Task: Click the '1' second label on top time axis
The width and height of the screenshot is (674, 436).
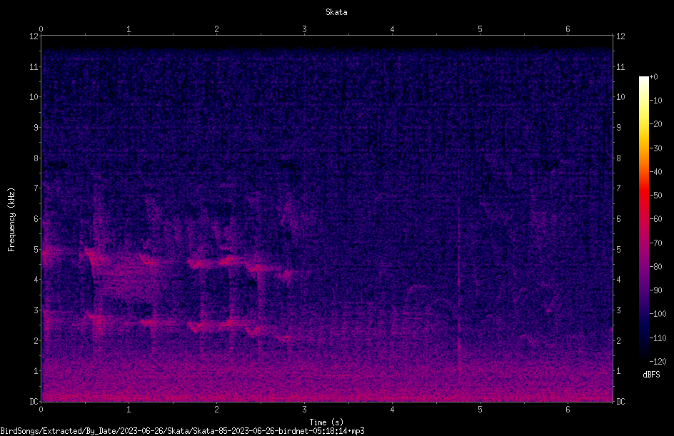Action: (129, 29)
